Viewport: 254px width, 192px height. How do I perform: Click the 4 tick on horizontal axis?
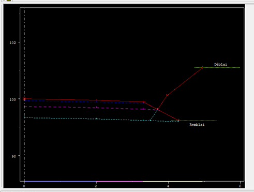168,186
